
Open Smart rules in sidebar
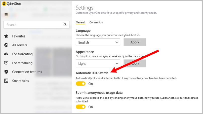click(20, 81)
